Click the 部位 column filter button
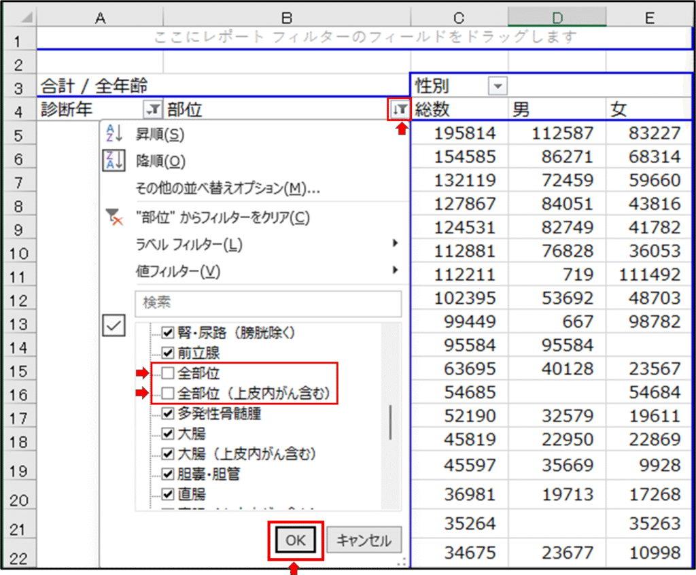Image resolution: width=696 pixels, height=575 pixels. pos(400,109)
